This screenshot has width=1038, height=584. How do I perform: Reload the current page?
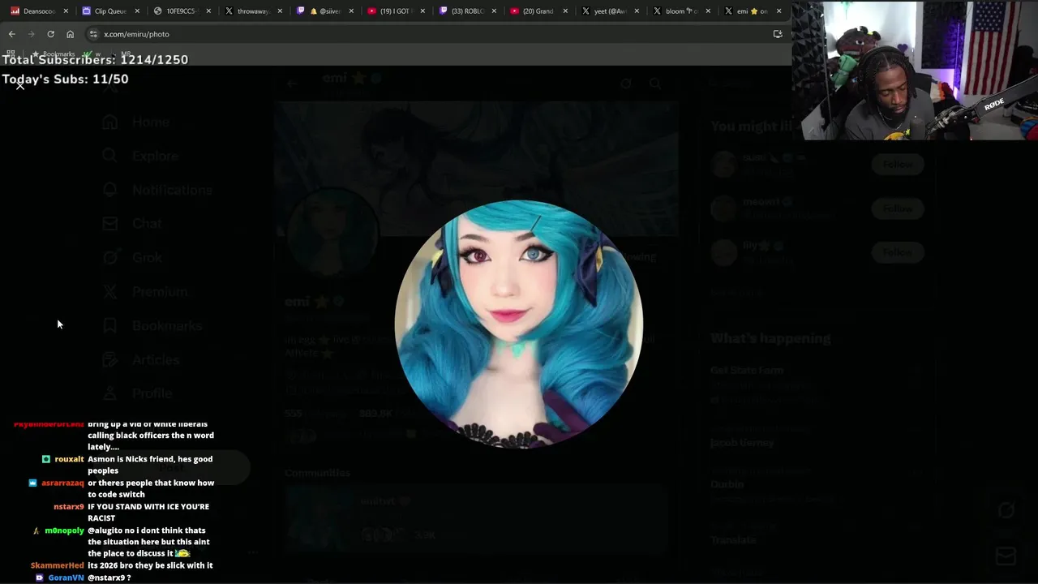click(50, 34)
